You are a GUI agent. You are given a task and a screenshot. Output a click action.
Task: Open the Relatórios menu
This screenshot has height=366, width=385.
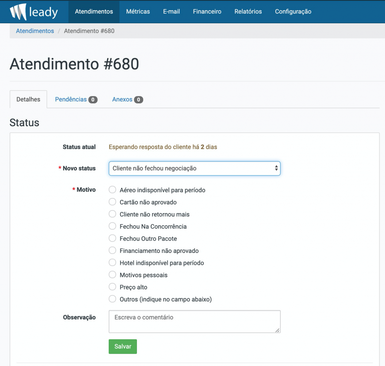(248, 12)
